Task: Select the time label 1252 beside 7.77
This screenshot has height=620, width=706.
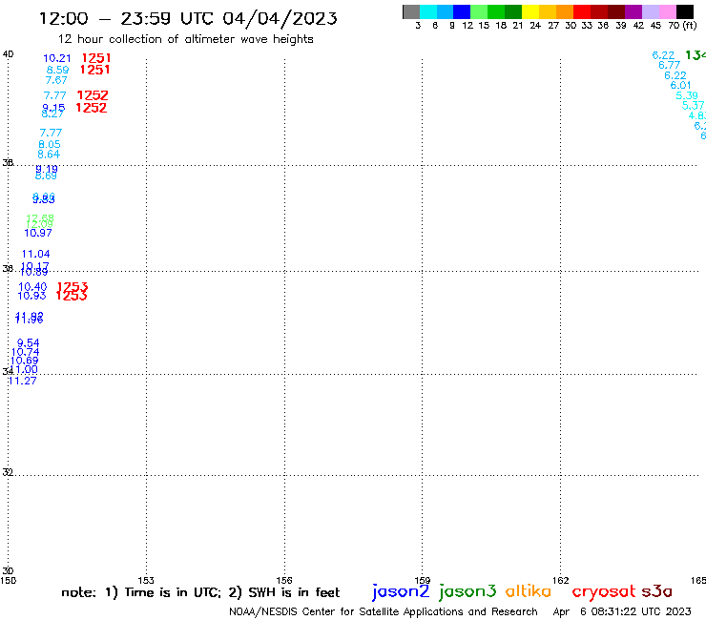Action: [x=93, y=95]
